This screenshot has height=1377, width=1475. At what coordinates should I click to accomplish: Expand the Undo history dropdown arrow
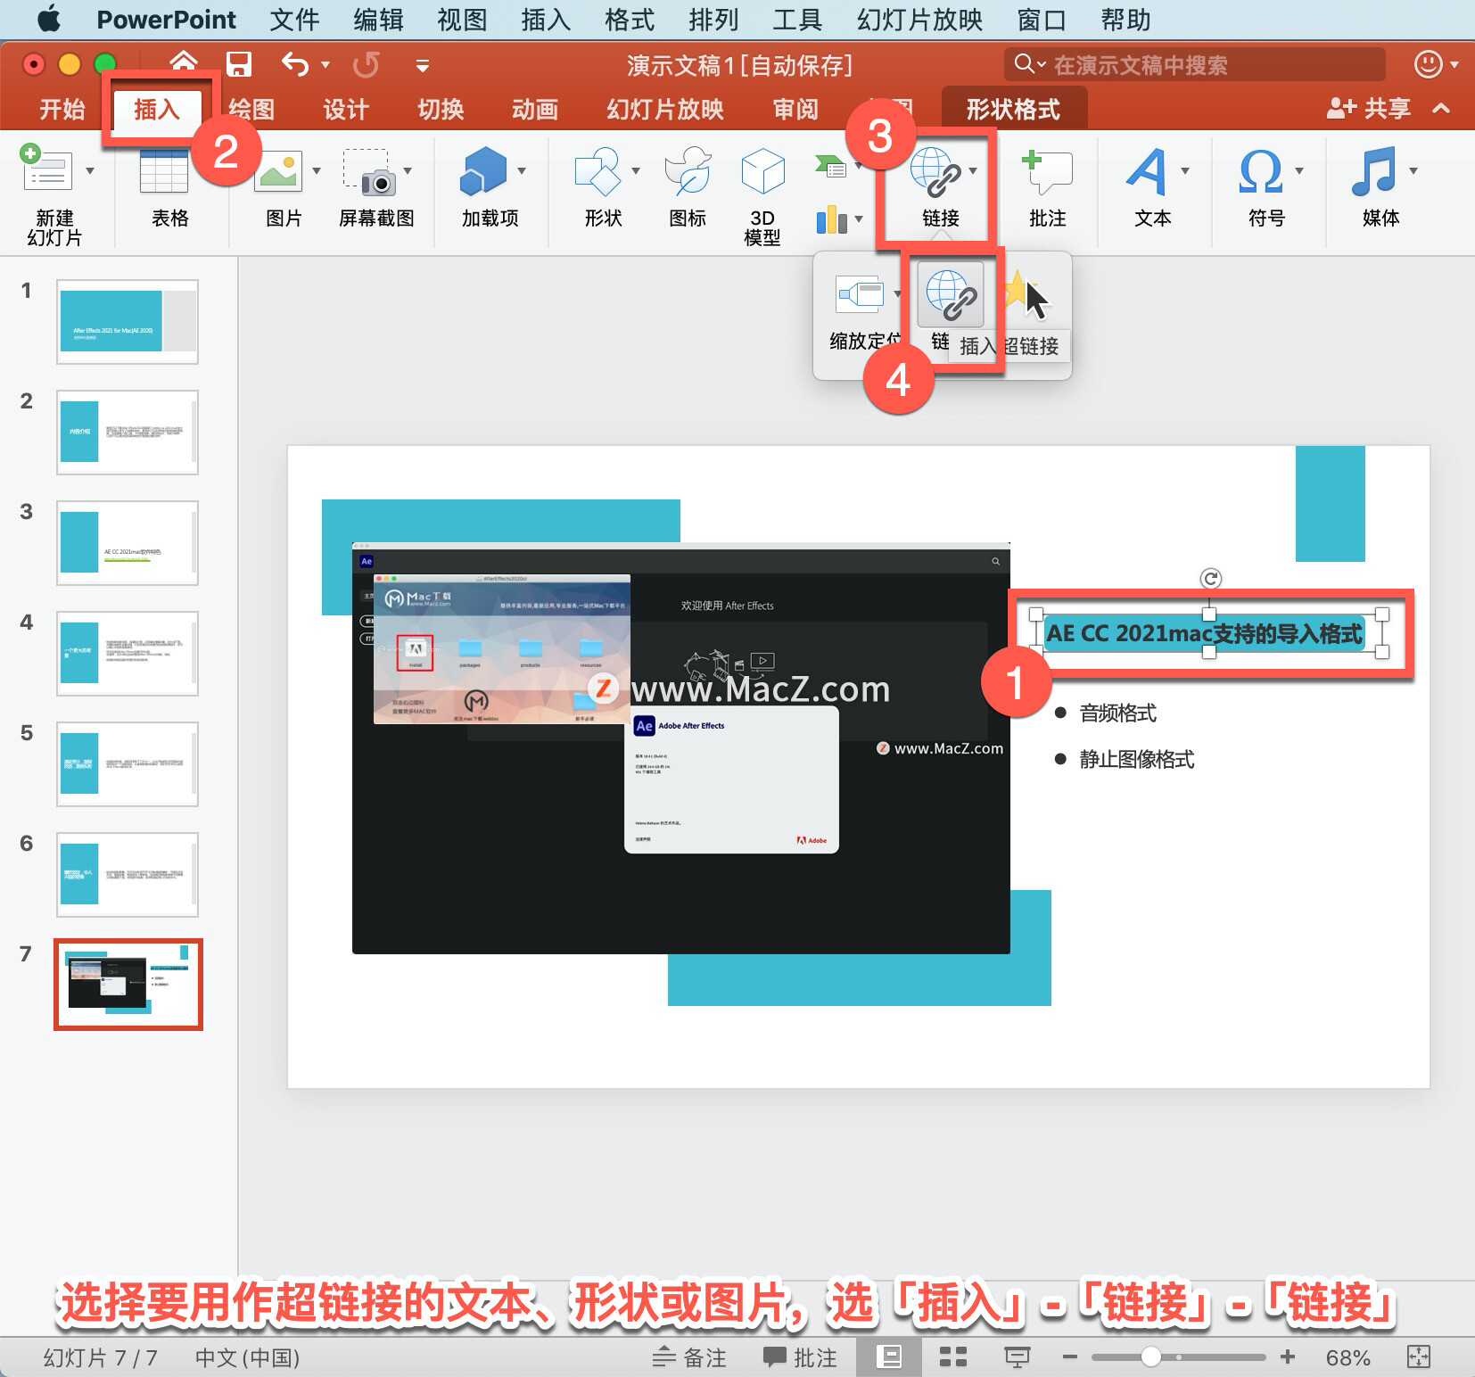pyautogui.click(x=325, y=65)
